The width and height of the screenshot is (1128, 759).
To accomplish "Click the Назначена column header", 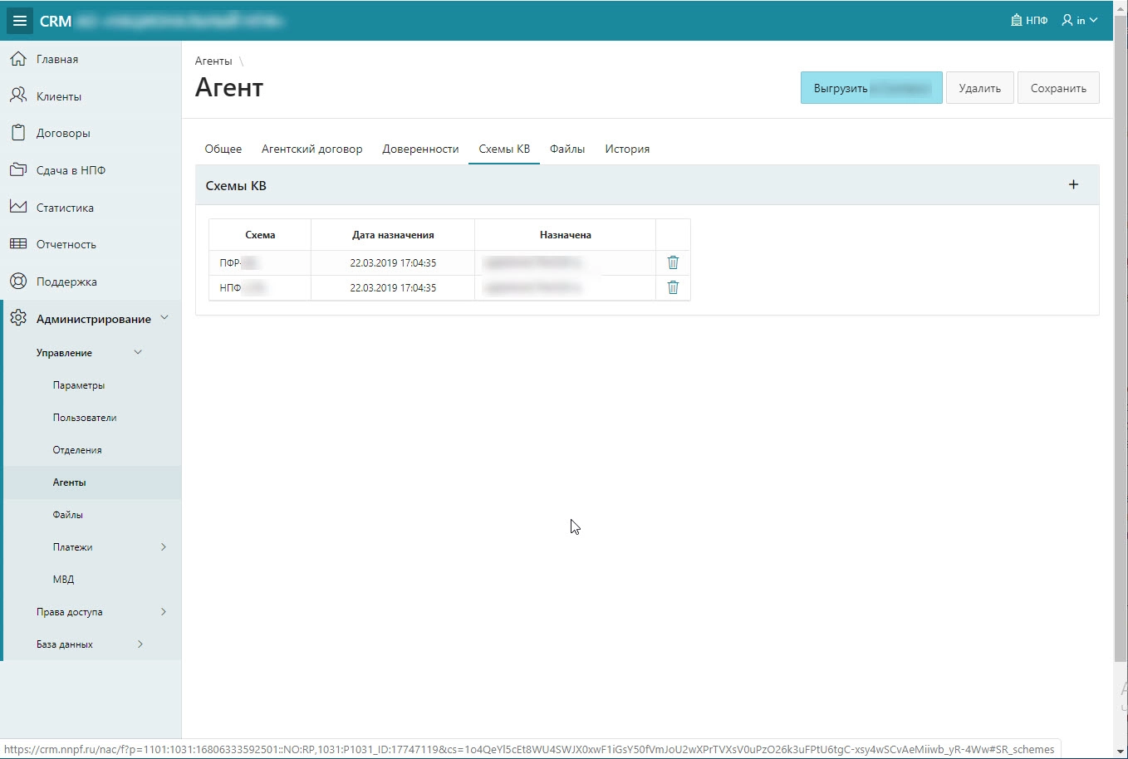I will click(x=566, y=235).
